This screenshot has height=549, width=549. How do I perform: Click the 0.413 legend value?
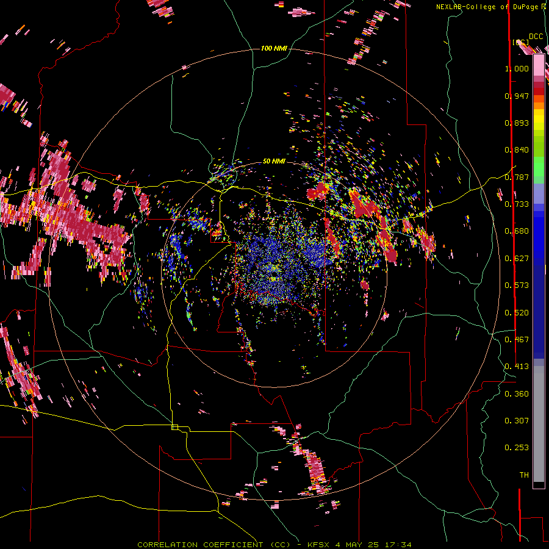coord(517,367)
